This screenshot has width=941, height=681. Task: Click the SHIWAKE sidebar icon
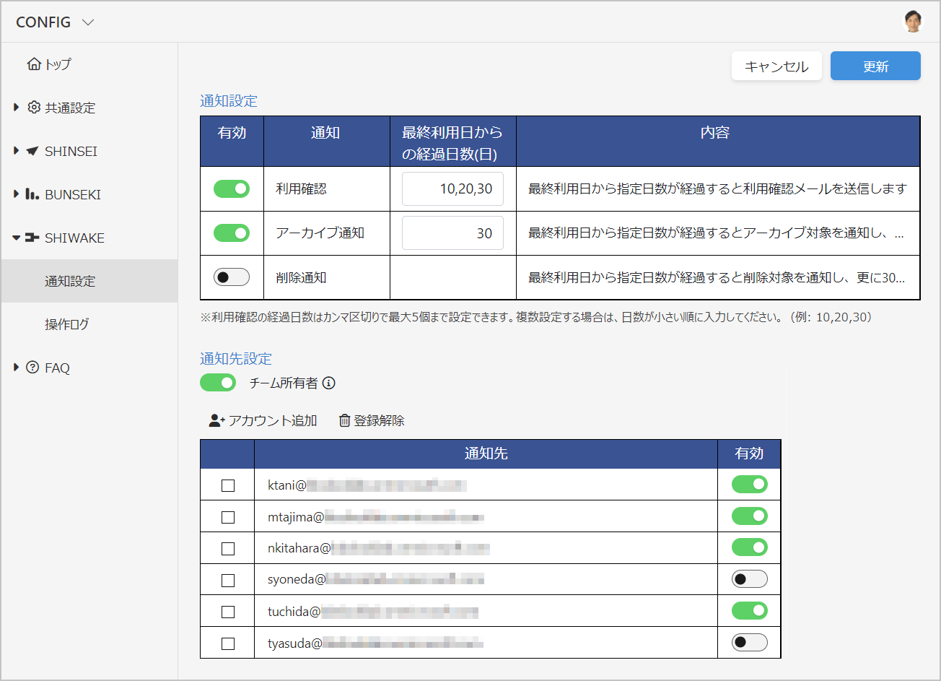(x=32, y=238)
